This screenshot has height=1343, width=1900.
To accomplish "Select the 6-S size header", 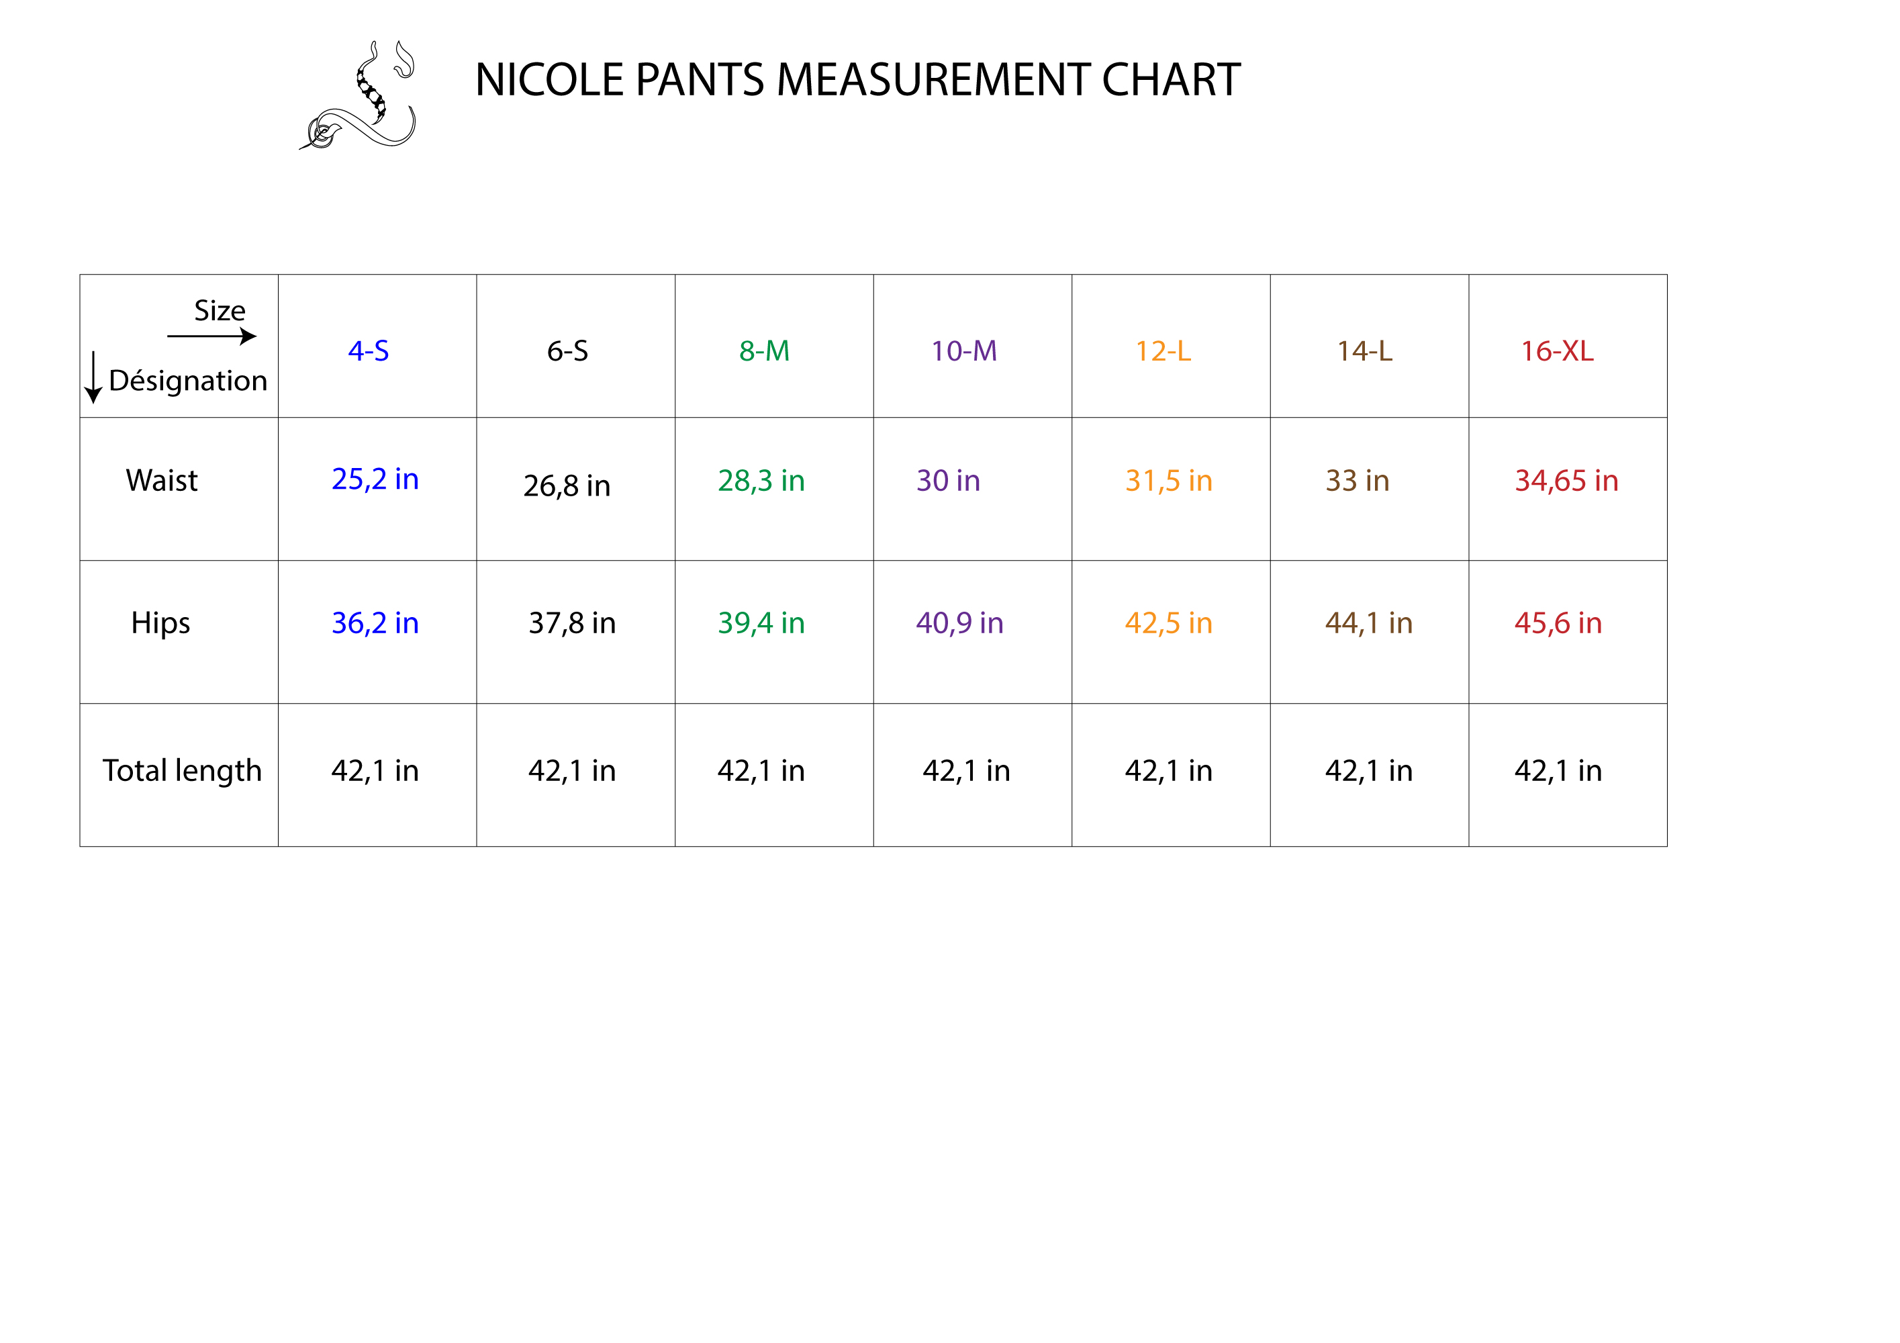I will click(x=568, y=351).
